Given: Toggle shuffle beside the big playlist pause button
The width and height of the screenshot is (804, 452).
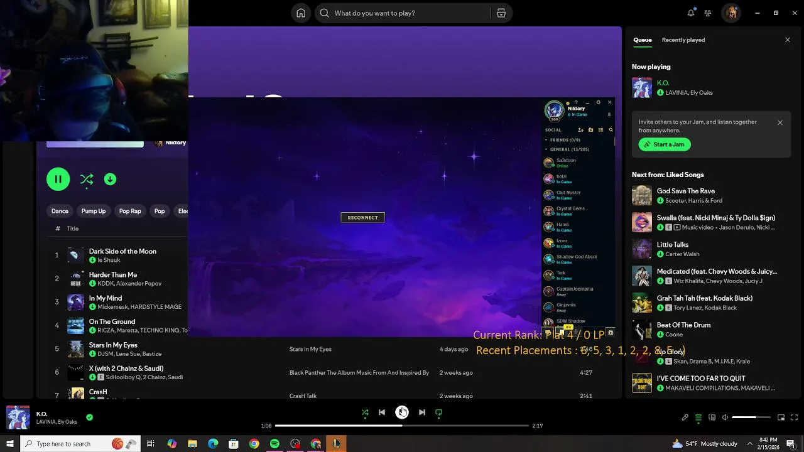Looking at the screenshot, I should (87, 180).
